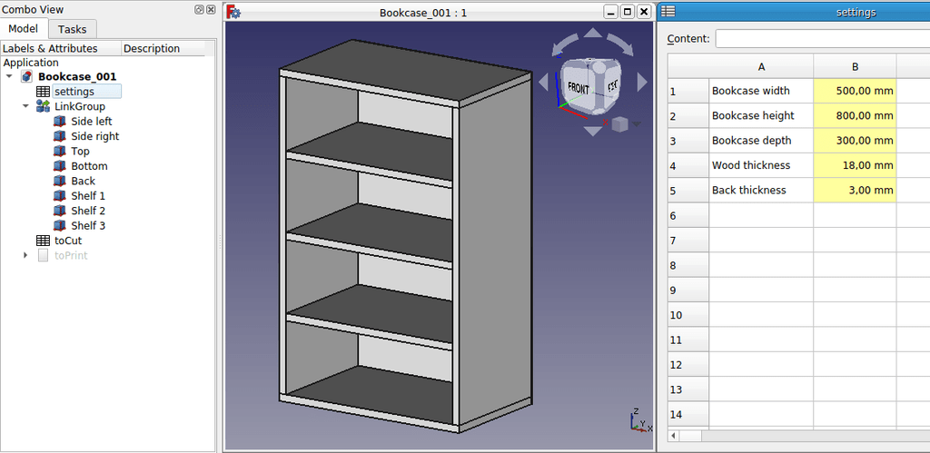Image resolution: width=930 pixels, height=453 pixels.
Task: Click the cube's clockwise roll arrow
Action: [620, 46]
